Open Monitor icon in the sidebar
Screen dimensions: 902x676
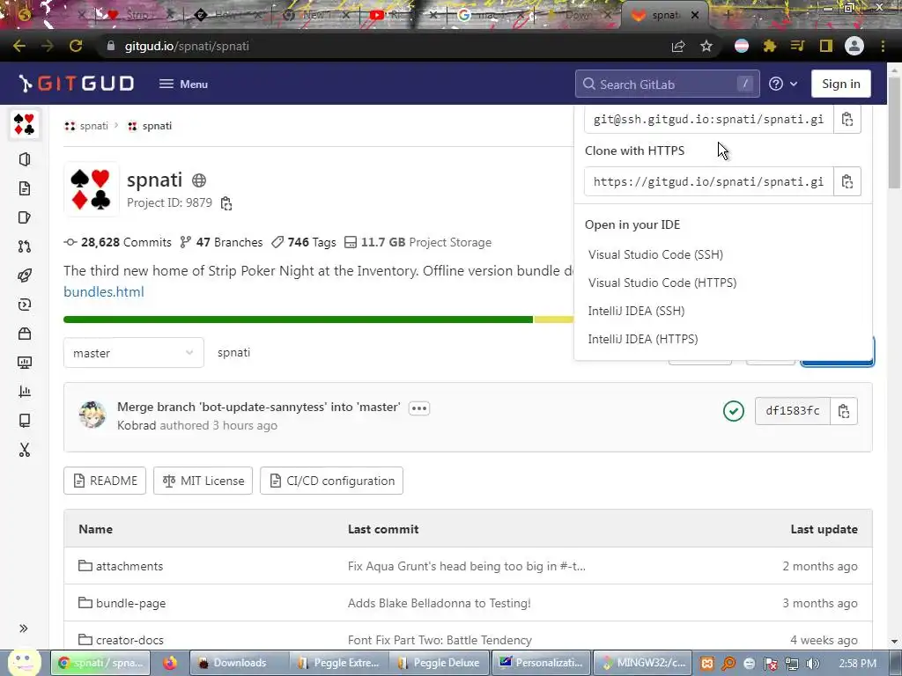(x=24, y=363)
